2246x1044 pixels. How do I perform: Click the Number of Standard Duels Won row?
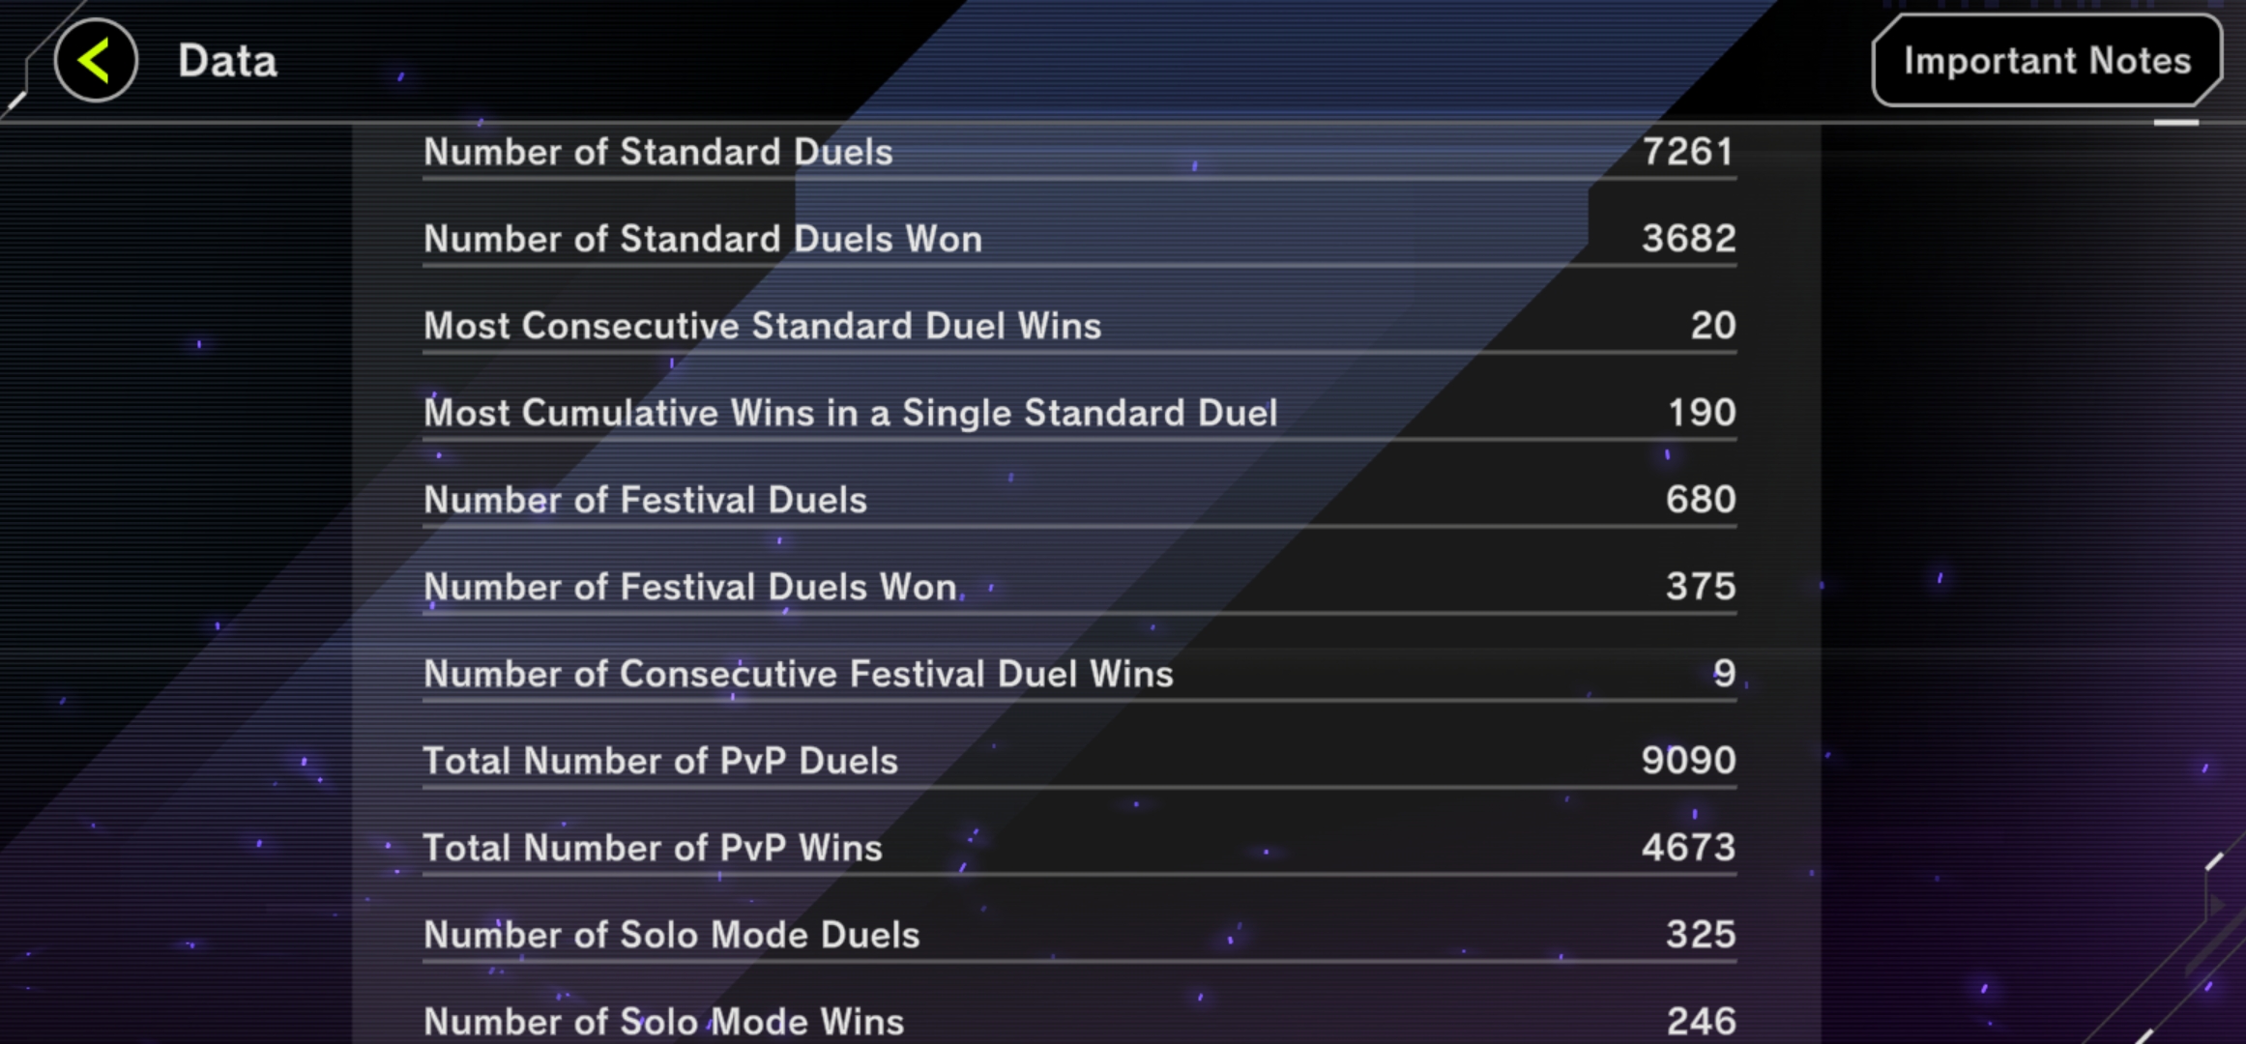click(1079, 239)
